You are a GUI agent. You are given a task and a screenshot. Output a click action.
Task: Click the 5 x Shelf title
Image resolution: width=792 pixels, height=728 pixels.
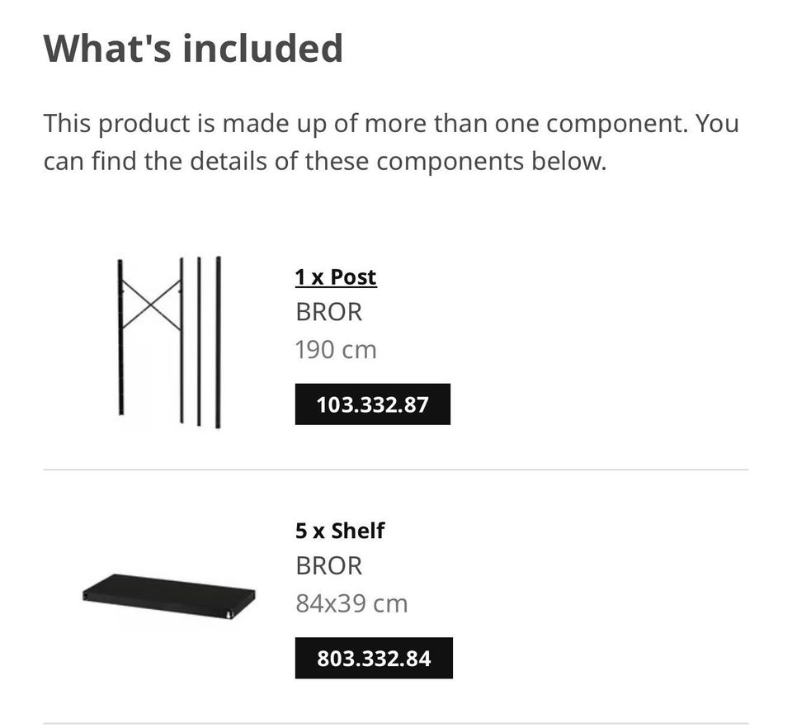pos(339,530)
